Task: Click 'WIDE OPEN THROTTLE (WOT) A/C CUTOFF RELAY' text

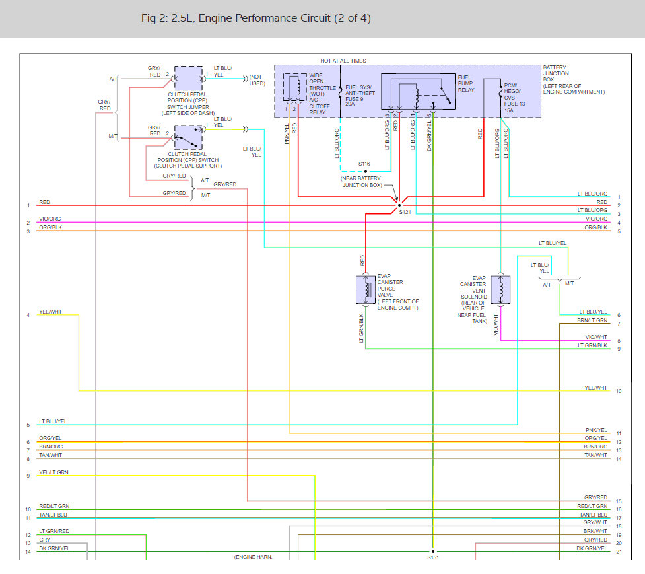Action: coord(322,94)
